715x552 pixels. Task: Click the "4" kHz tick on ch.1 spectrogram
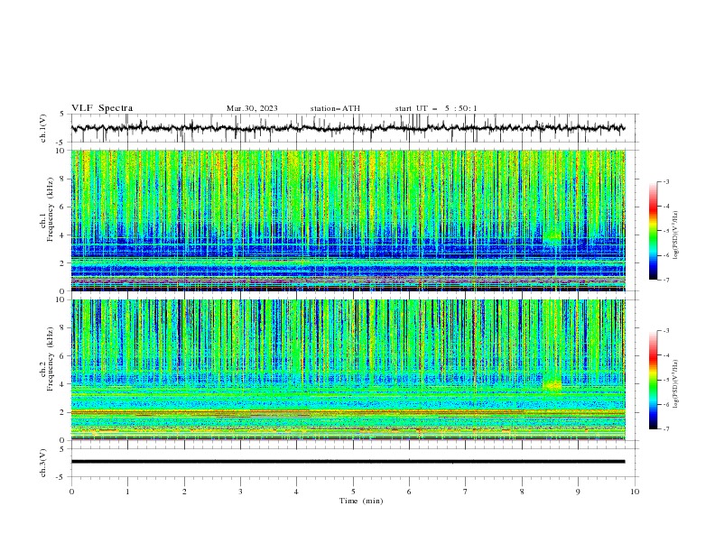pyautogui.click(x=63, y=235)
